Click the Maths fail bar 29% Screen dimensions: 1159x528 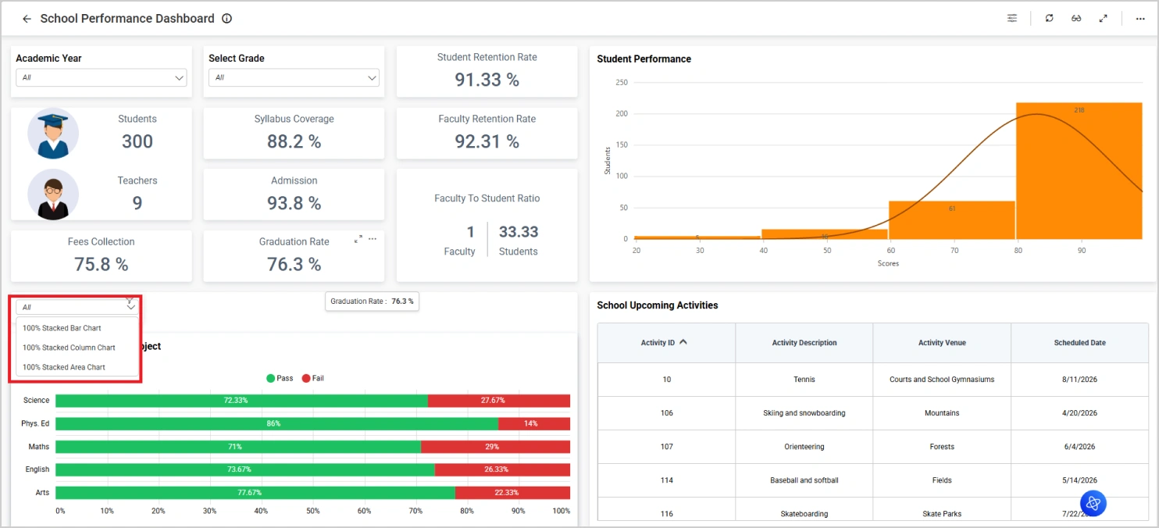pos(496,447)
